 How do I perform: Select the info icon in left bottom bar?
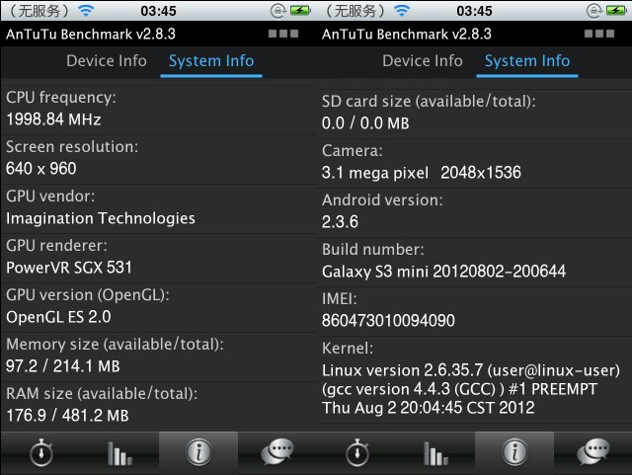point(198,453)
